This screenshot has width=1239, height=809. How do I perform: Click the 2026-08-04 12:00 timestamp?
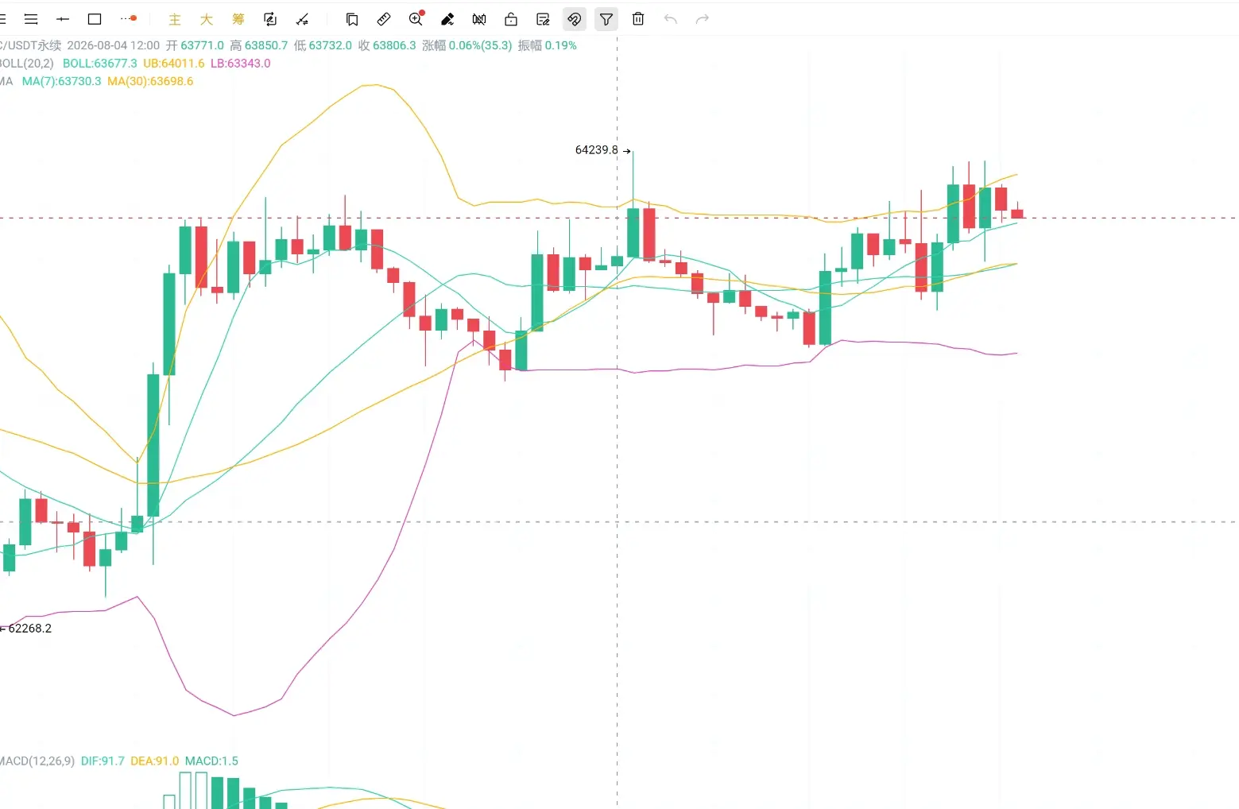pos(113,45)
